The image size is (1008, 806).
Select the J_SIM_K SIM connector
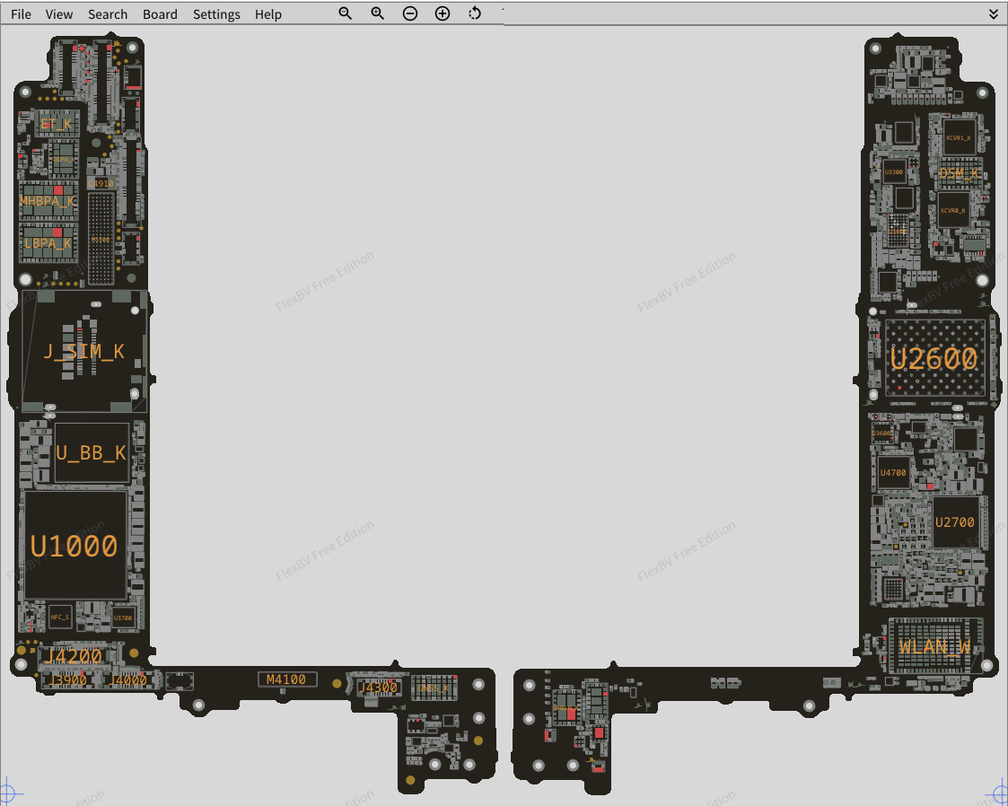coord(83,351)
